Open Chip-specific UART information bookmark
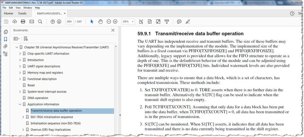 (x=48, y=53)
